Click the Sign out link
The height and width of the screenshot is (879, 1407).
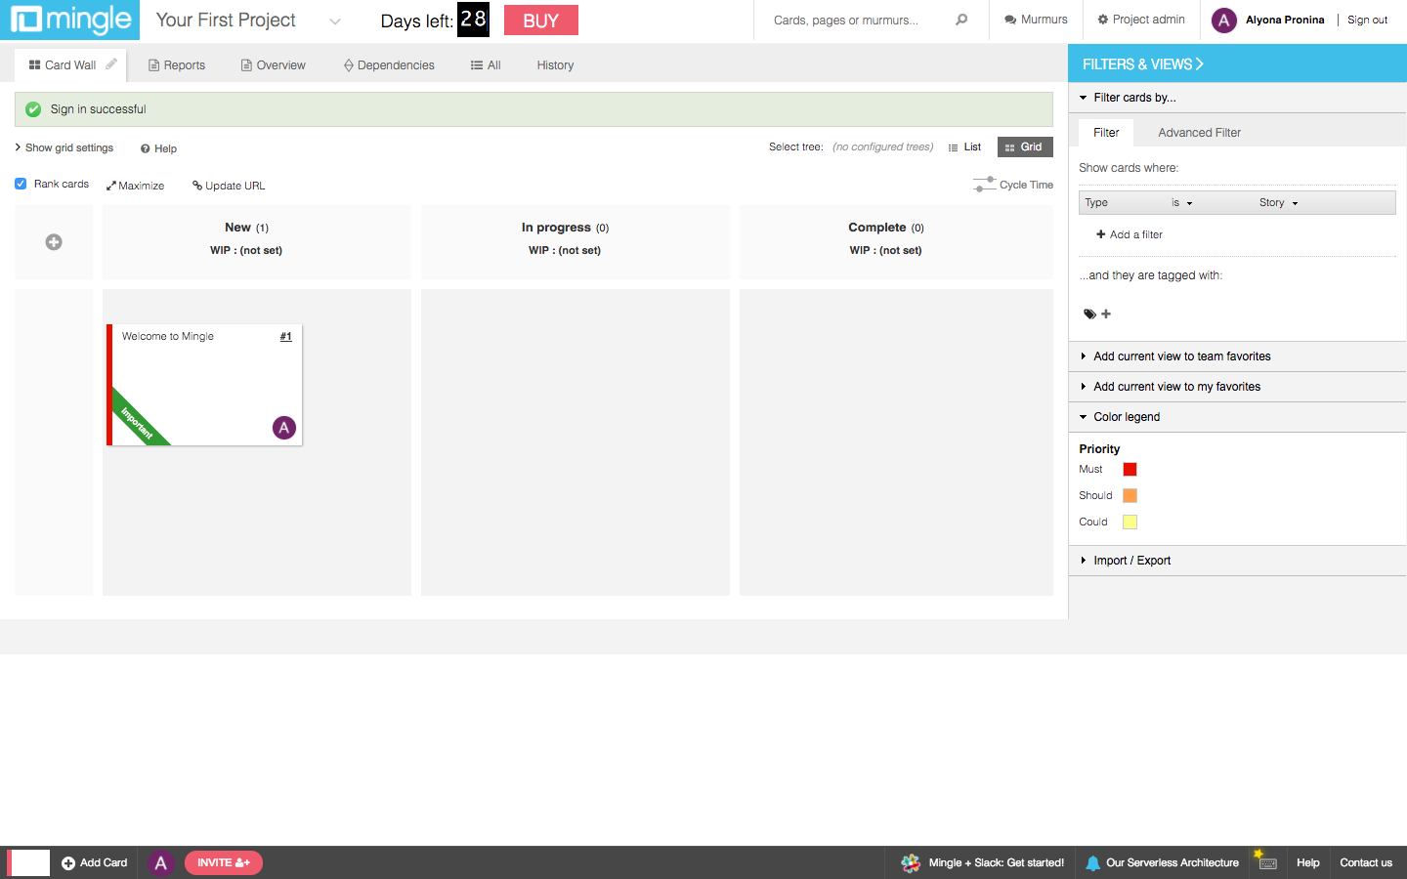click(1367, 20)
